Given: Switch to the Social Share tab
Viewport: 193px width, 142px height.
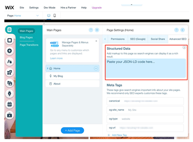Looking at the screenshot, I should (x=158, y=39).
